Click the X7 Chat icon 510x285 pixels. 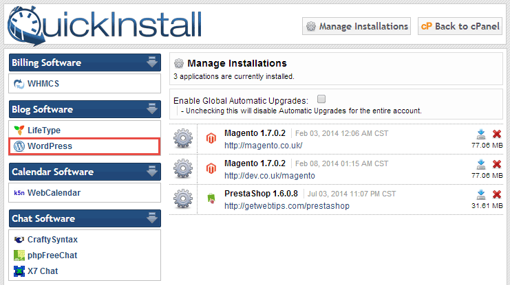[19, 271]
